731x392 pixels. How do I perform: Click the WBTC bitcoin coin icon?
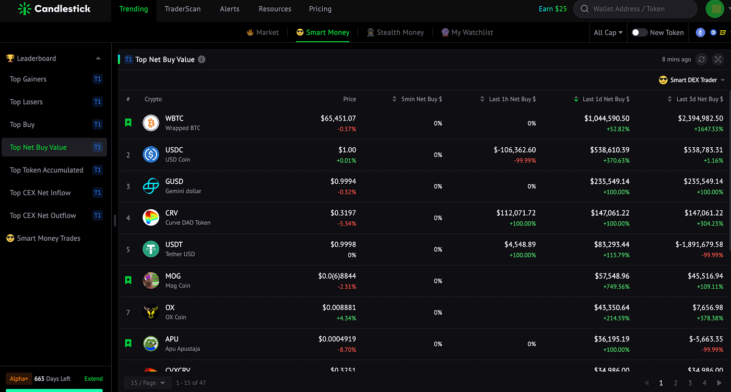(x=151, y=123)
